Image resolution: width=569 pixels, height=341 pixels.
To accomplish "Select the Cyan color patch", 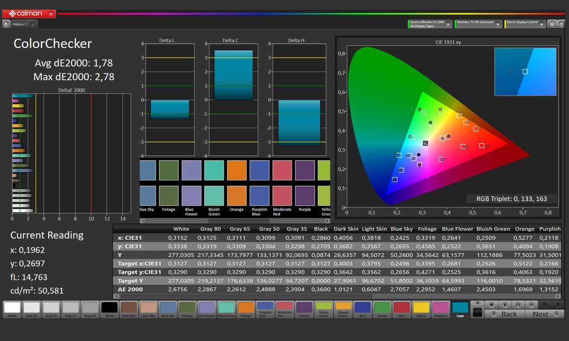I will pos(459,309).
